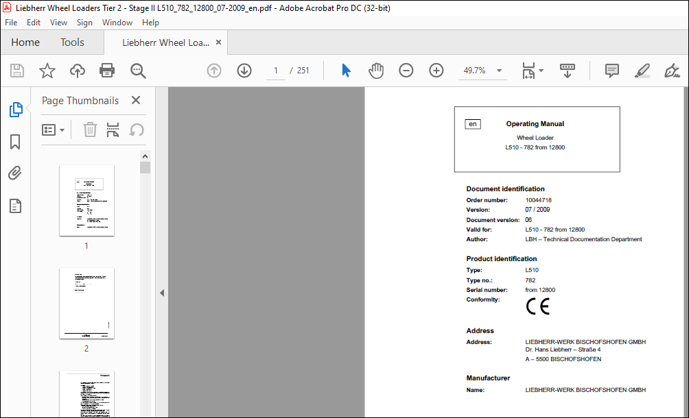Click order number value 10044718
This screenshot has height=418, width=689.
point(538,200)
